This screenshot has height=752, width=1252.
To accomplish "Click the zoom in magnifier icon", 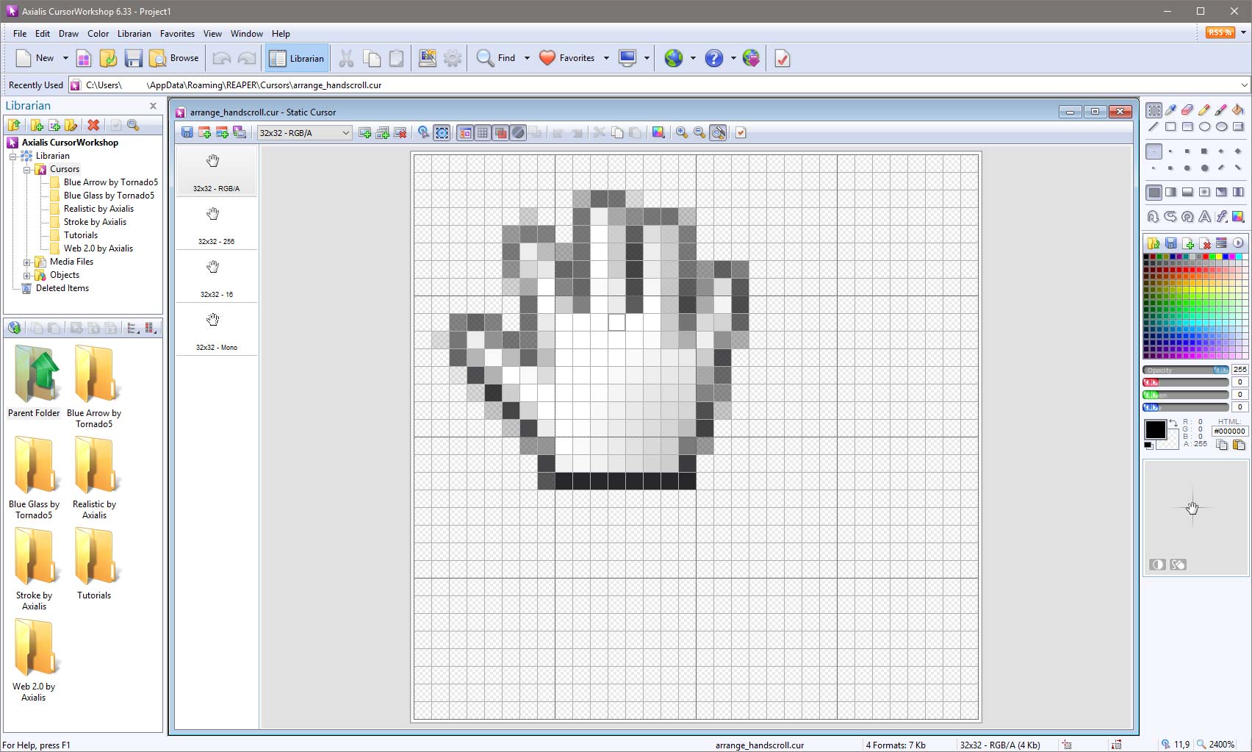I will coord(682,132).
